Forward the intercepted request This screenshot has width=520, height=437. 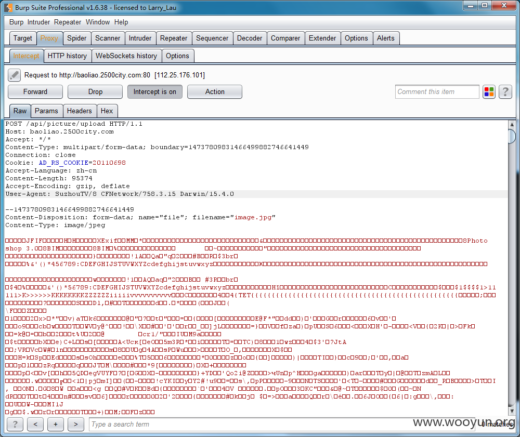click(x=35, y=92)
